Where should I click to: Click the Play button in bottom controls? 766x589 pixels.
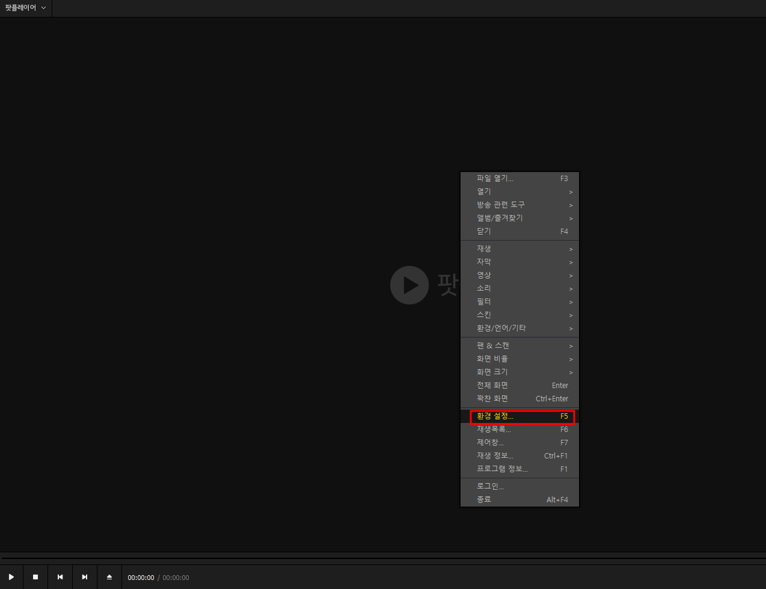click(11, 577)
